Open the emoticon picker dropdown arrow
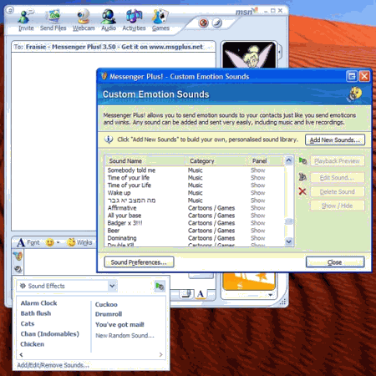 (x=58, y=242)
